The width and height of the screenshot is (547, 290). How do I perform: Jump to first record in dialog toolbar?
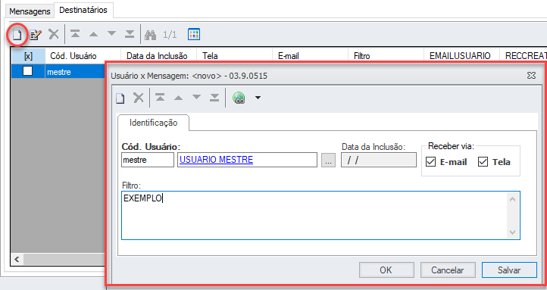160,98
